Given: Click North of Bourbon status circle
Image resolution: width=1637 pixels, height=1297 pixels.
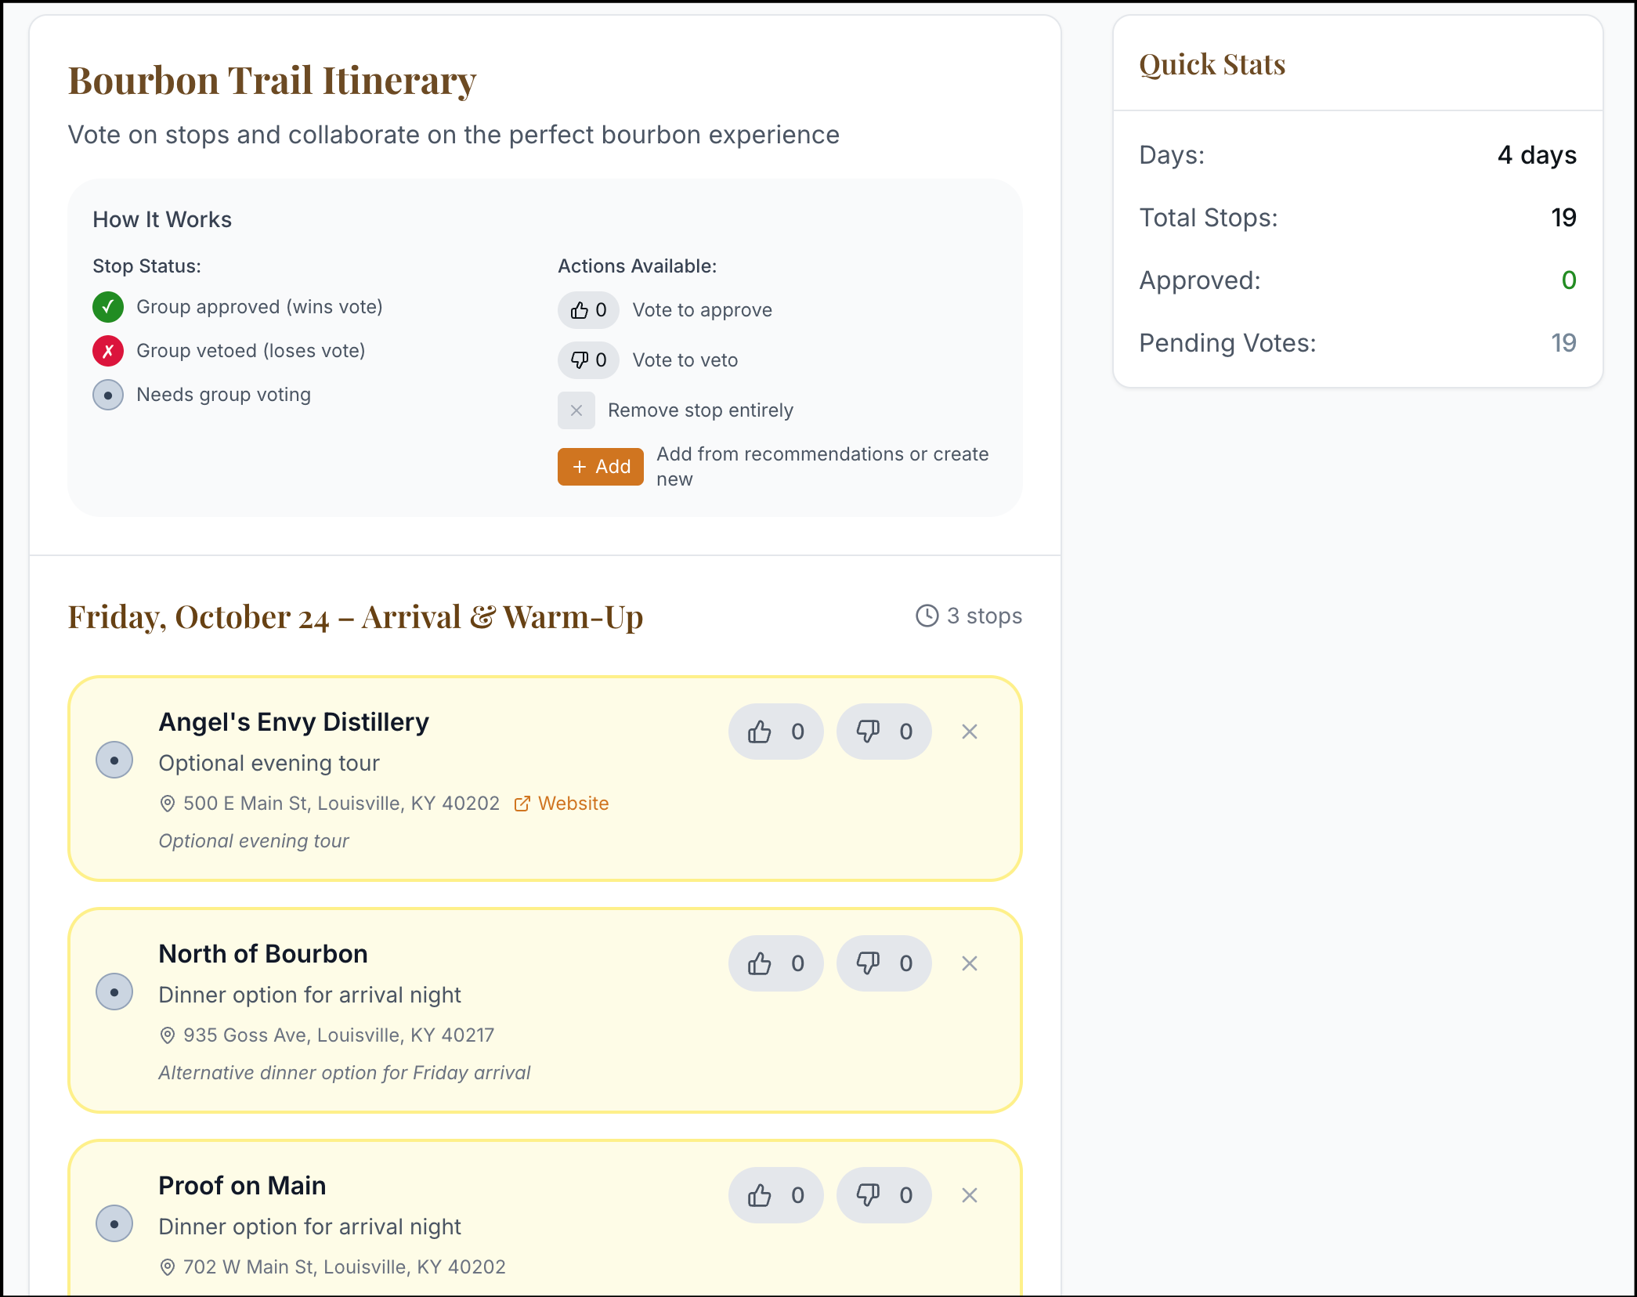Looking at the screenshot, I should [114, 992].
